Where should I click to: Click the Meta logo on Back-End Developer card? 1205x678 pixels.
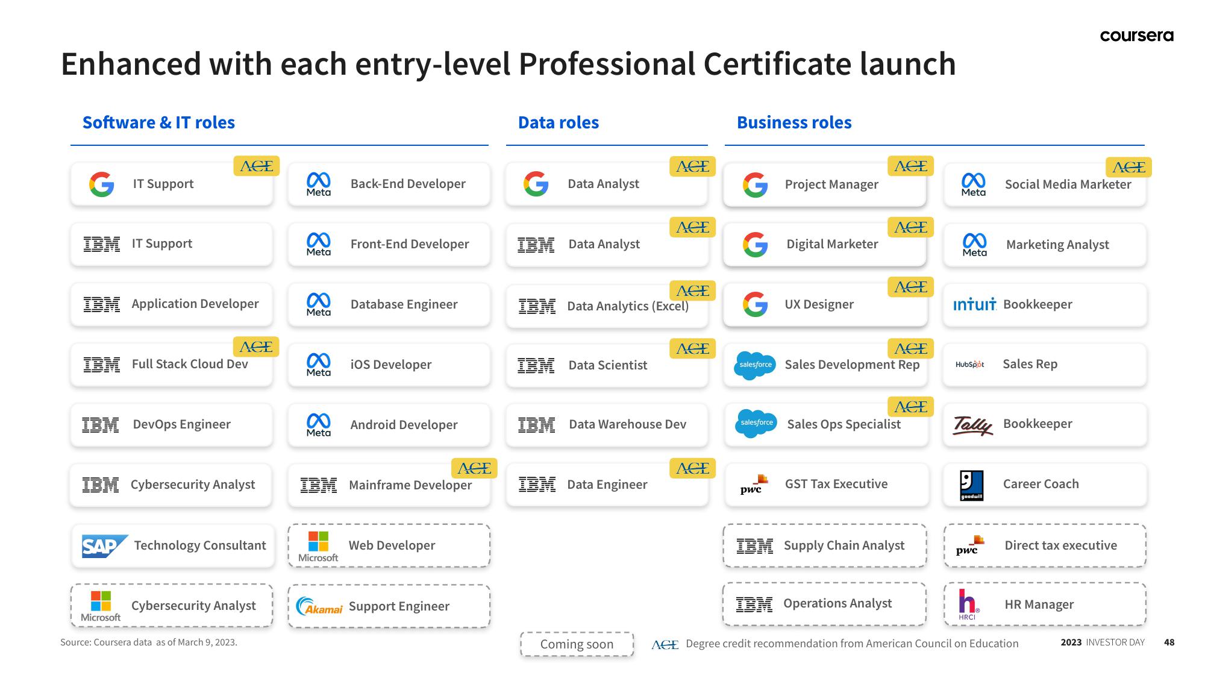click(318, 184)
